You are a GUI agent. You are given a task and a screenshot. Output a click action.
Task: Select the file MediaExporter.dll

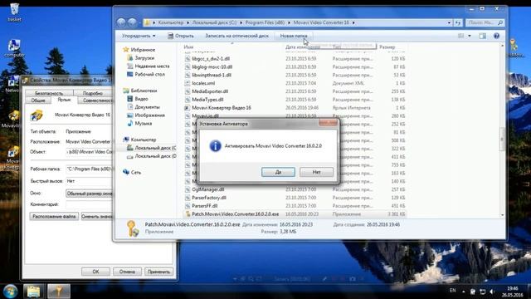[210, 91]
